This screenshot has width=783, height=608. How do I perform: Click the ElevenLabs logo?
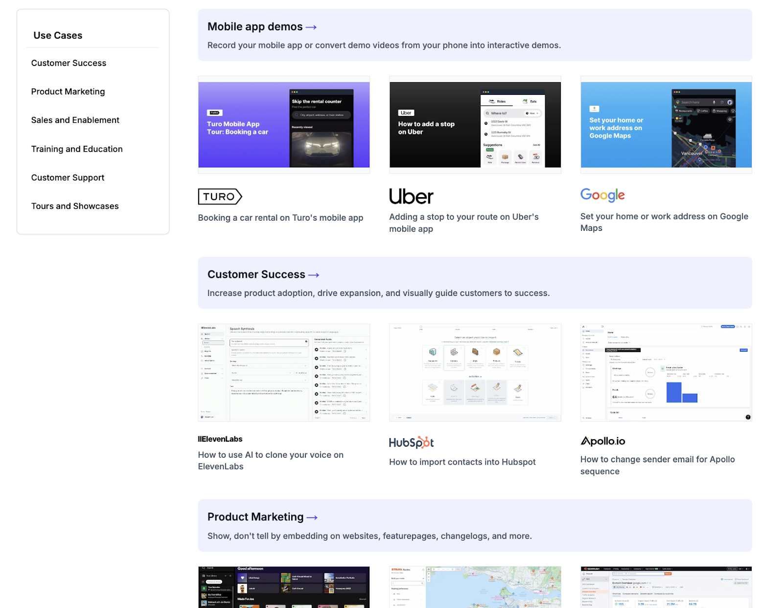coord(220,439)
